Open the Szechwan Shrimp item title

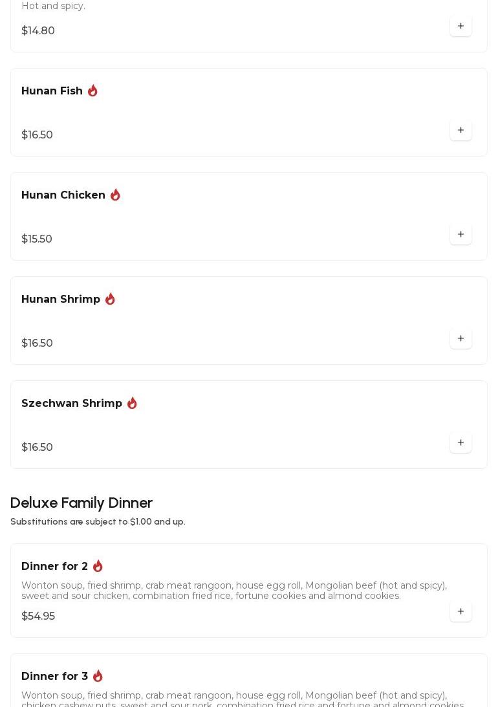pos(72,404)
